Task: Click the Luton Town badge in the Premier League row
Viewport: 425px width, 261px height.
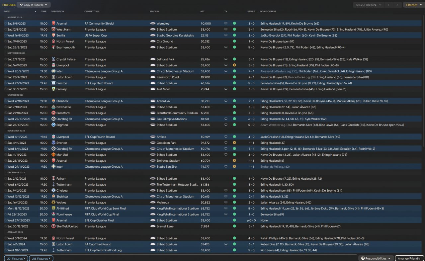Action: pyautogui.click(x=53, y=77)
